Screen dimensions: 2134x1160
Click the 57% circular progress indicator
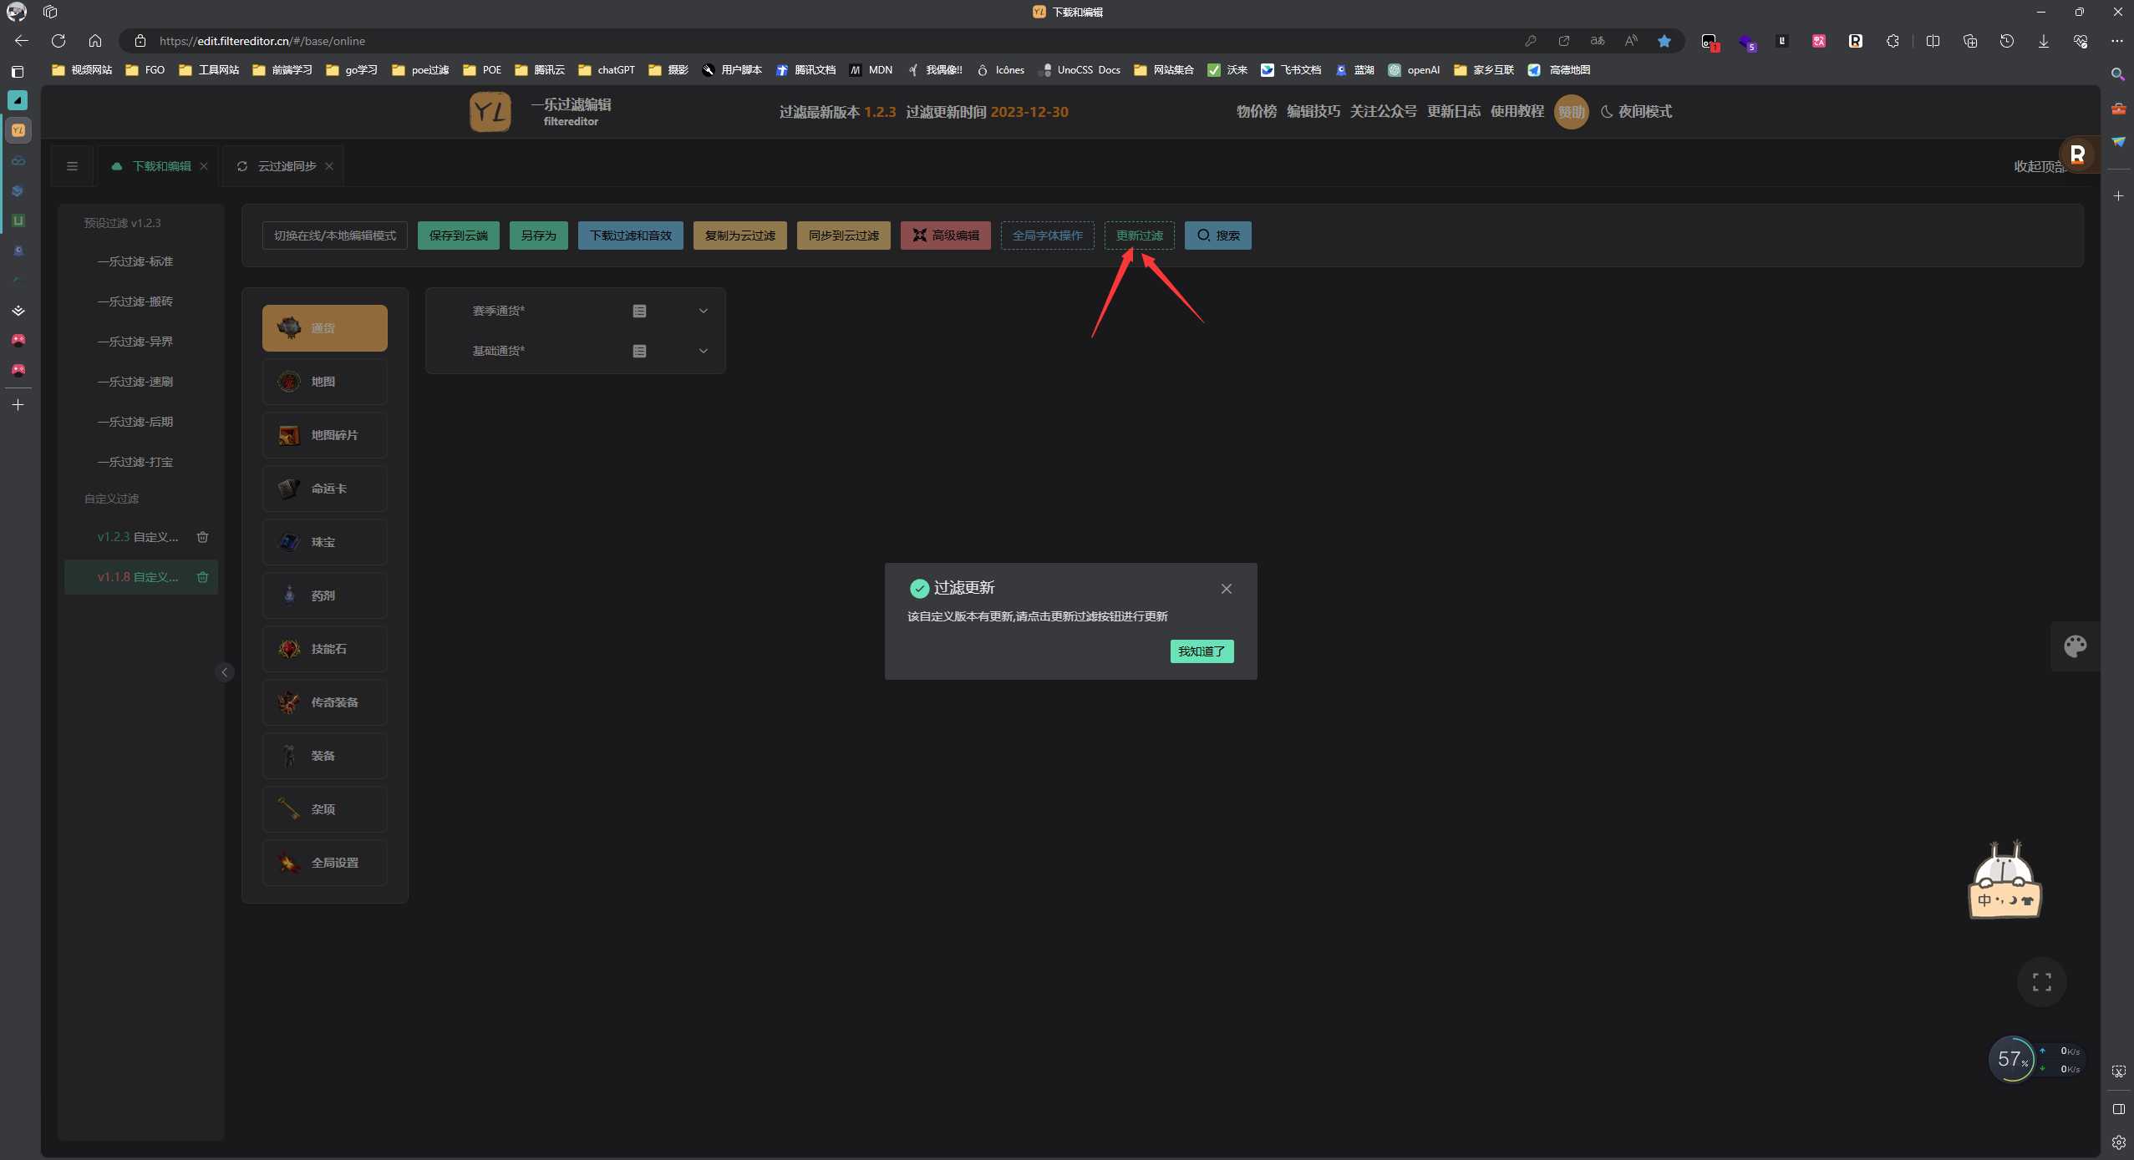2012,1059
